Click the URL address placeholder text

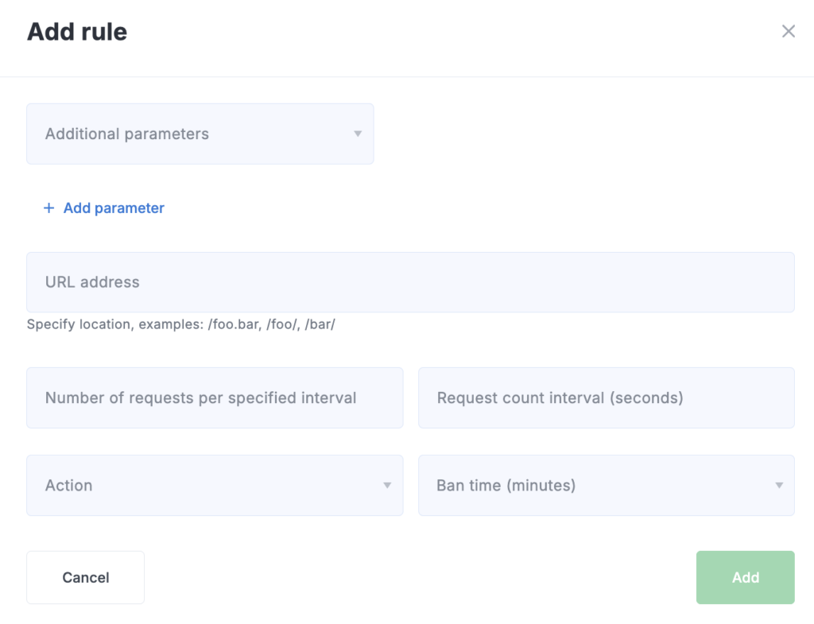point(92,282)
